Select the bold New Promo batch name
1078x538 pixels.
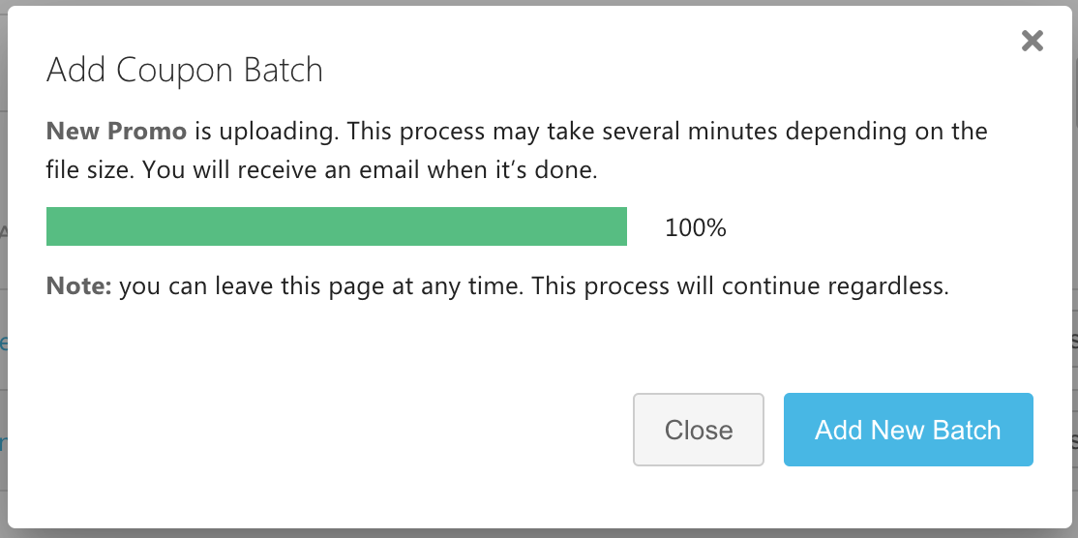pos(116,131)
